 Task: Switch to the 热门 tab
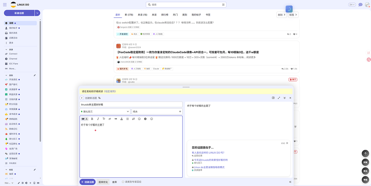click(175, 14)
